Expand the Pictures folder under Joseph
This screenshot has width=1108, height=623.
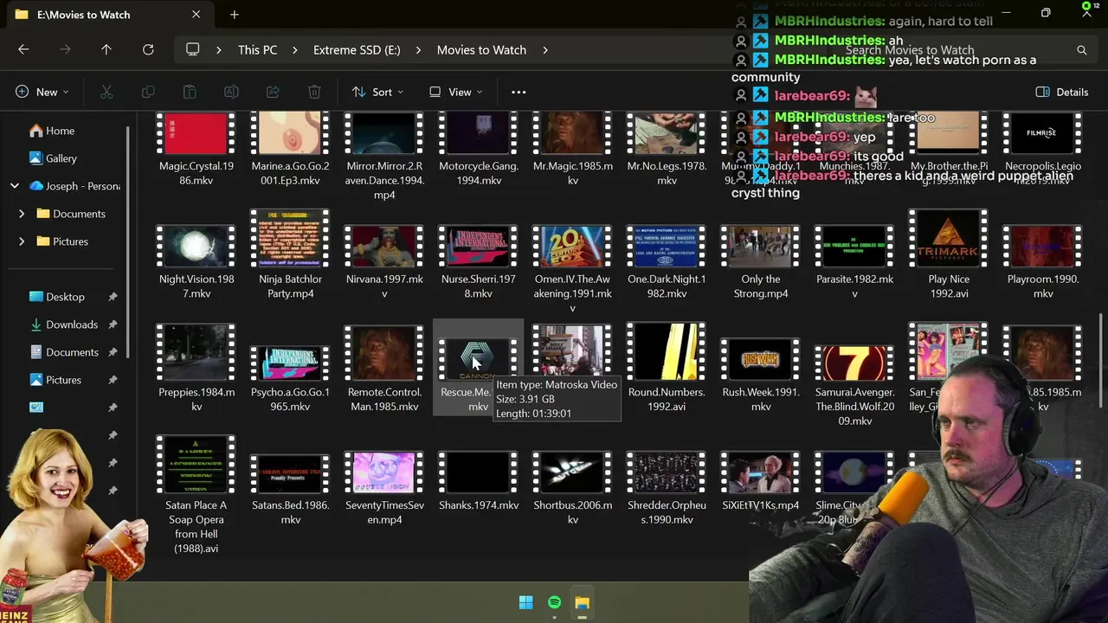(22, 241)
